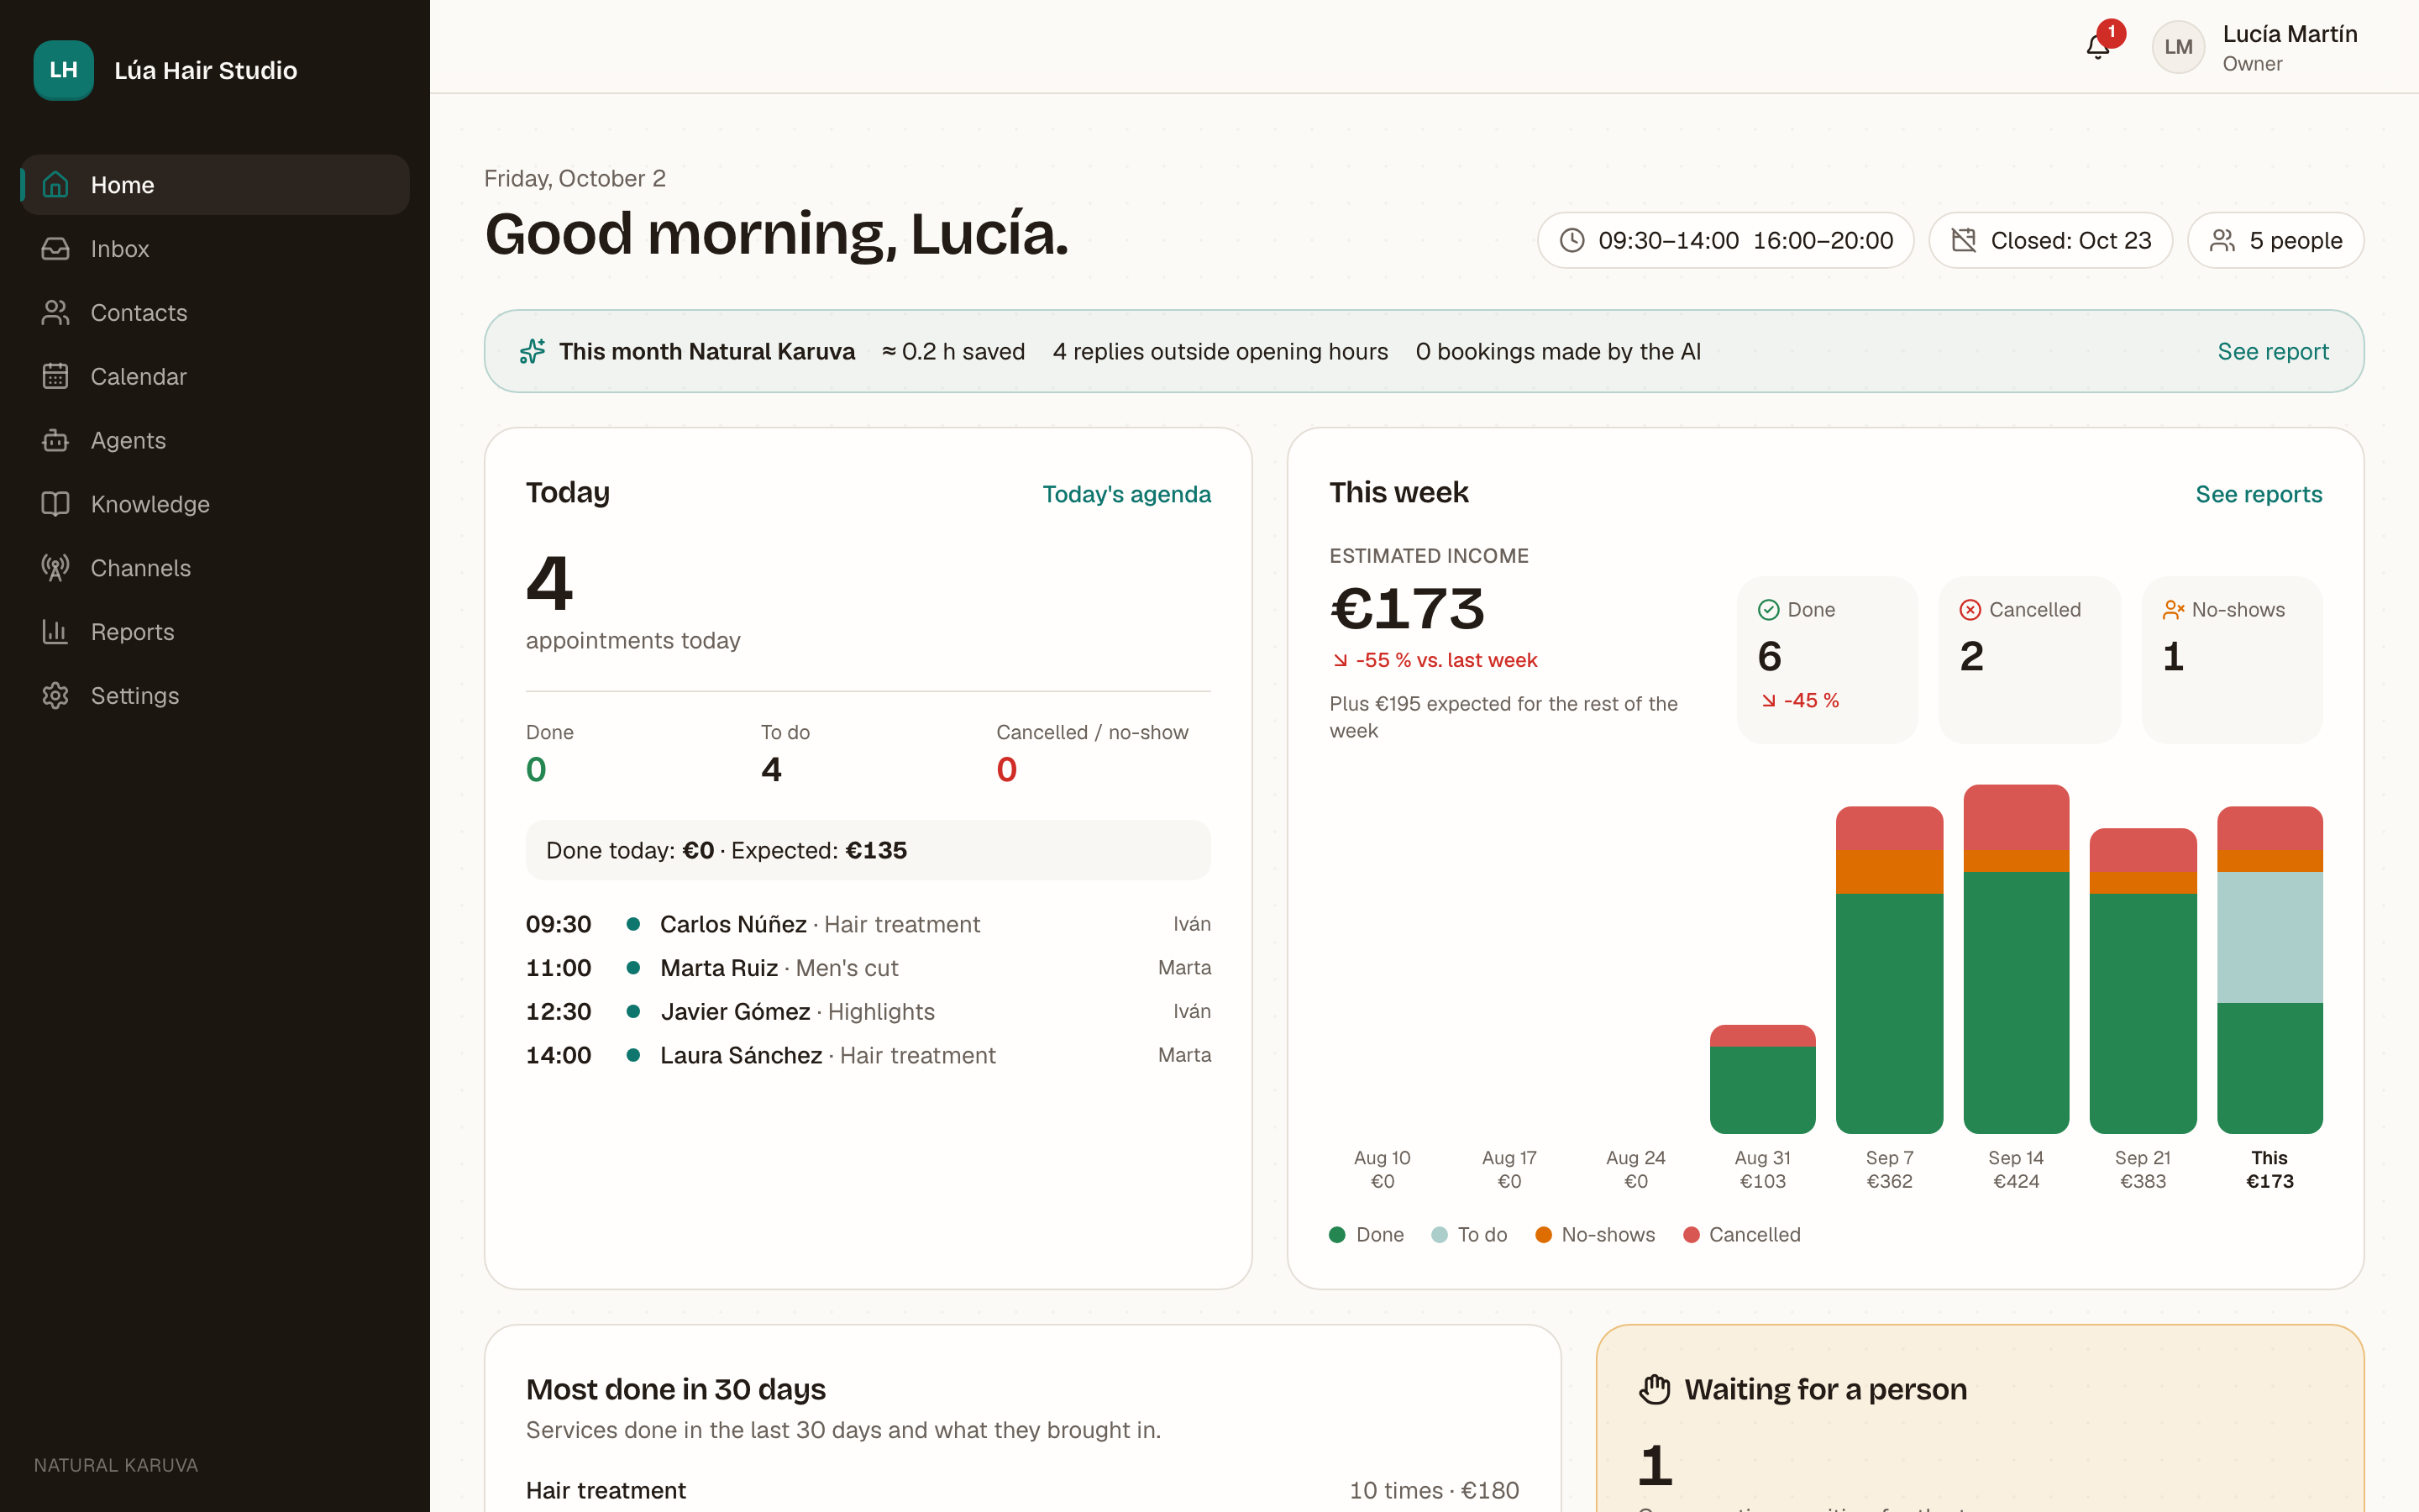This screenshot has height=1512, width=2419.
Task: Click the LH studio logo
Action: (x=64, y=70)
